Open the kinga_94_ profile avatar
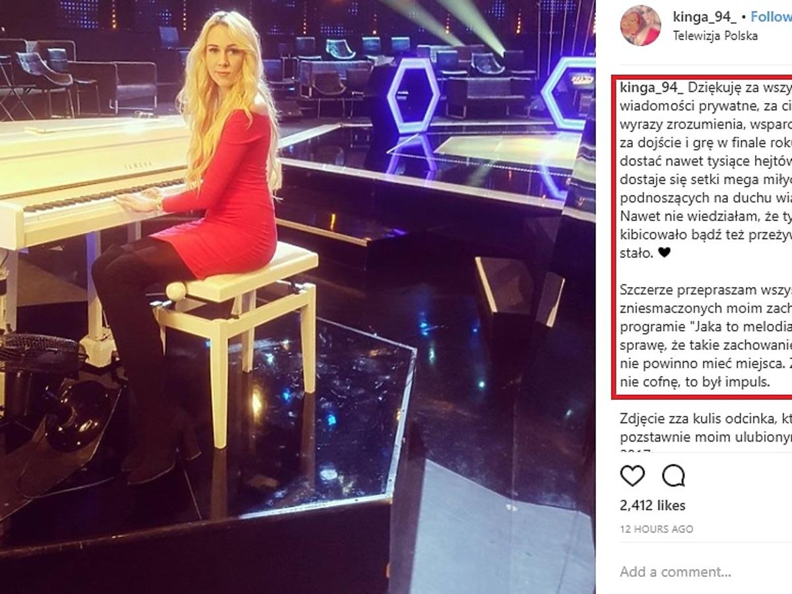 (x=640, y=25)
